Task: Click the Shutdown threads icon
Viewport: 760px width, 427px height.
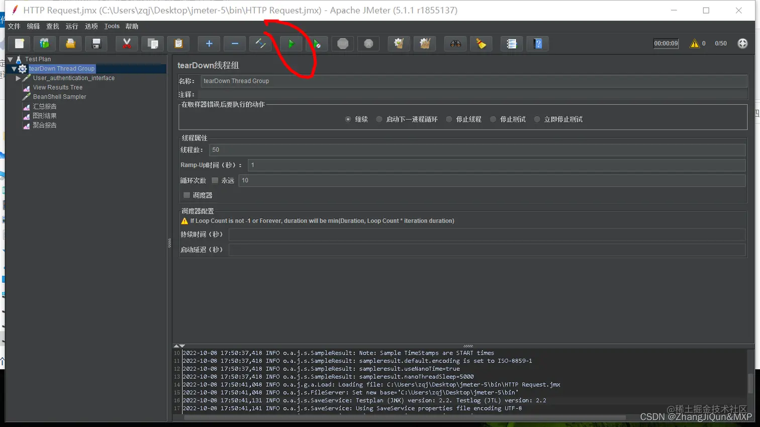Action: (x=368, y=44)
